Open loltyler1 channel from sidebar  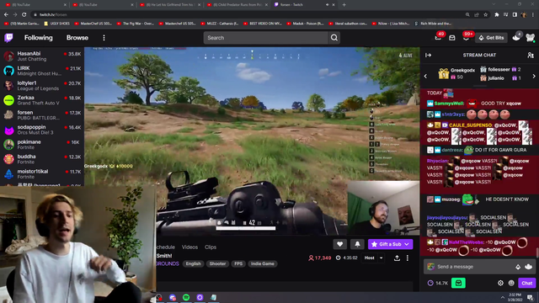tap(42, 86)
